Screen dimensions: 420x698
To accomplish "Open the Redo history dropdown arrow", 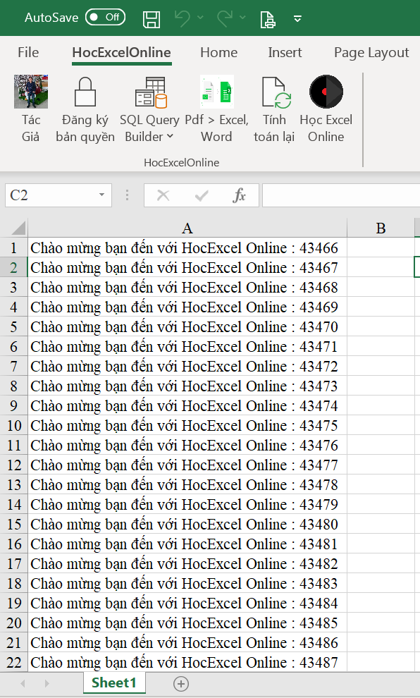I will click(x=242, y=18).
